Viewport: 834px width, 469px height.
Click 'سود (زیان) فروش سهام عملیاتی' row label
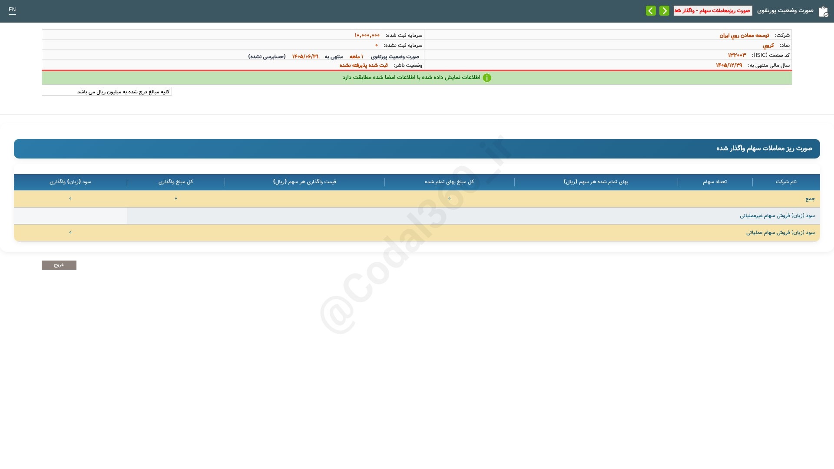pyautogui.click(x=780, y=233)
